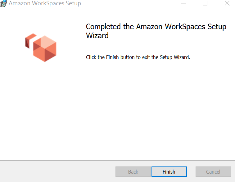Click the 'Amazon WorkSpaces Setup' title text
This screenshot has width=235, height=182.
tap(45, 4)
